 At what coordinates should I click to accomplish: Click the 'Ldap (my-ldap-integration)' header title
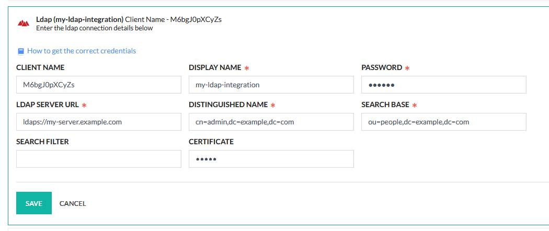80,20
